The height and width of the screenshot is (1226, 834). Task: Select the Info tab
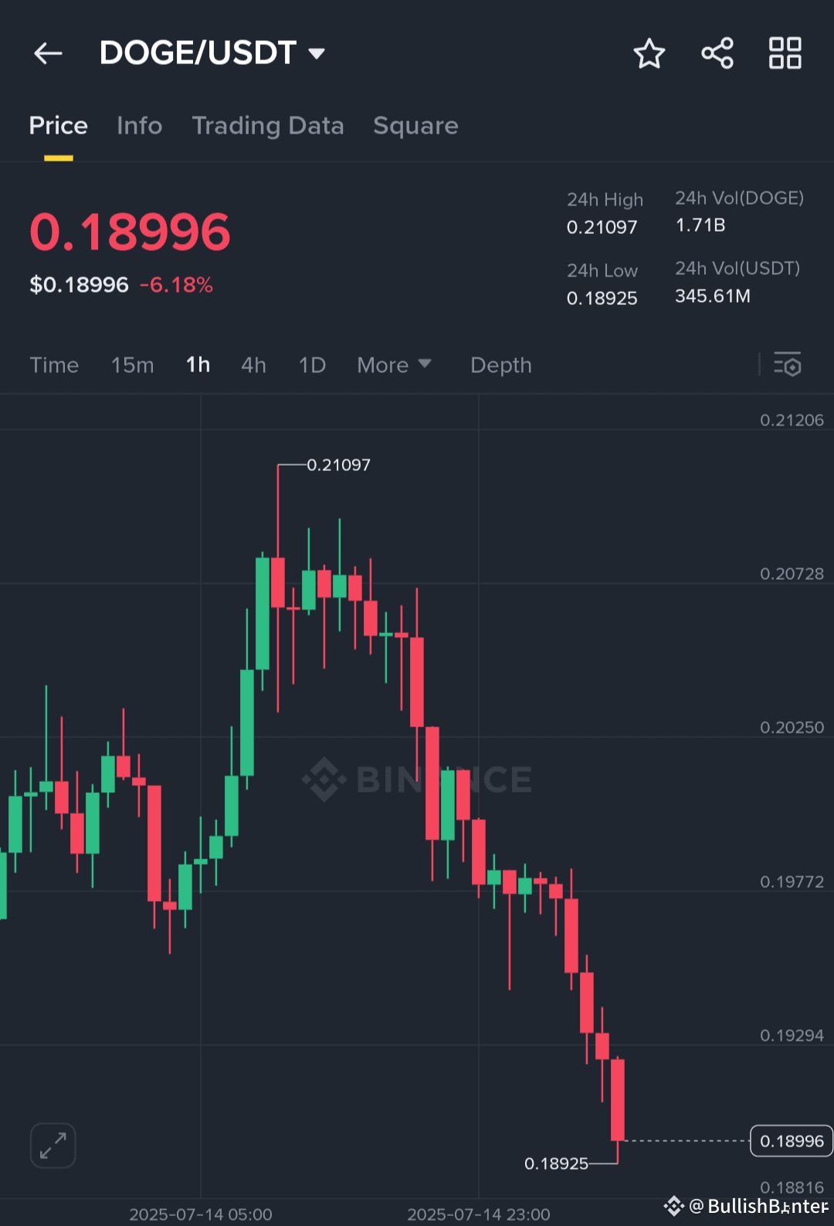(x=139, y=126)
